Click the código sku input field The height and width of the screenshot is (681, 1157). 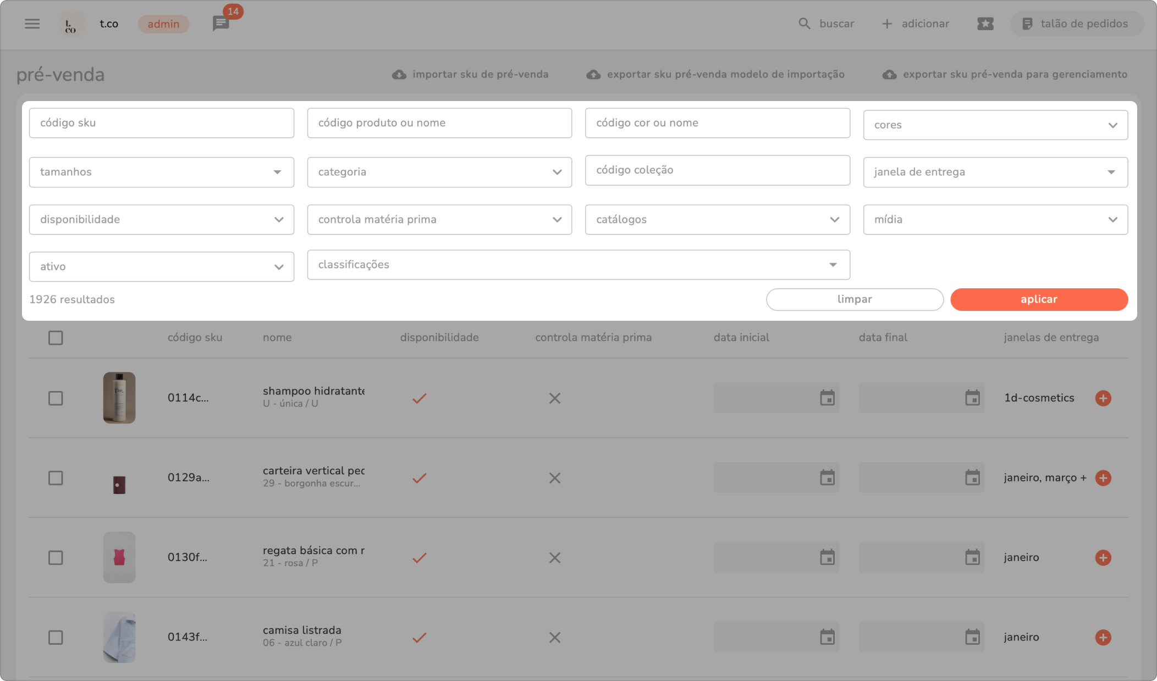point(161,123)
